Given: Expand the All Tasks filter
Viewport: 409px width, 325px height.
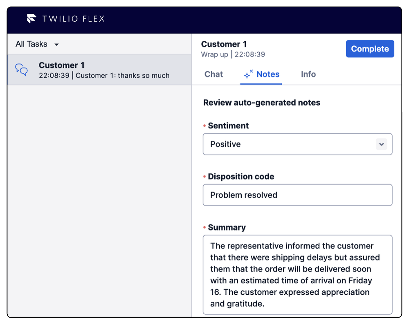Looking at the screenshot, I should point(38,44).
